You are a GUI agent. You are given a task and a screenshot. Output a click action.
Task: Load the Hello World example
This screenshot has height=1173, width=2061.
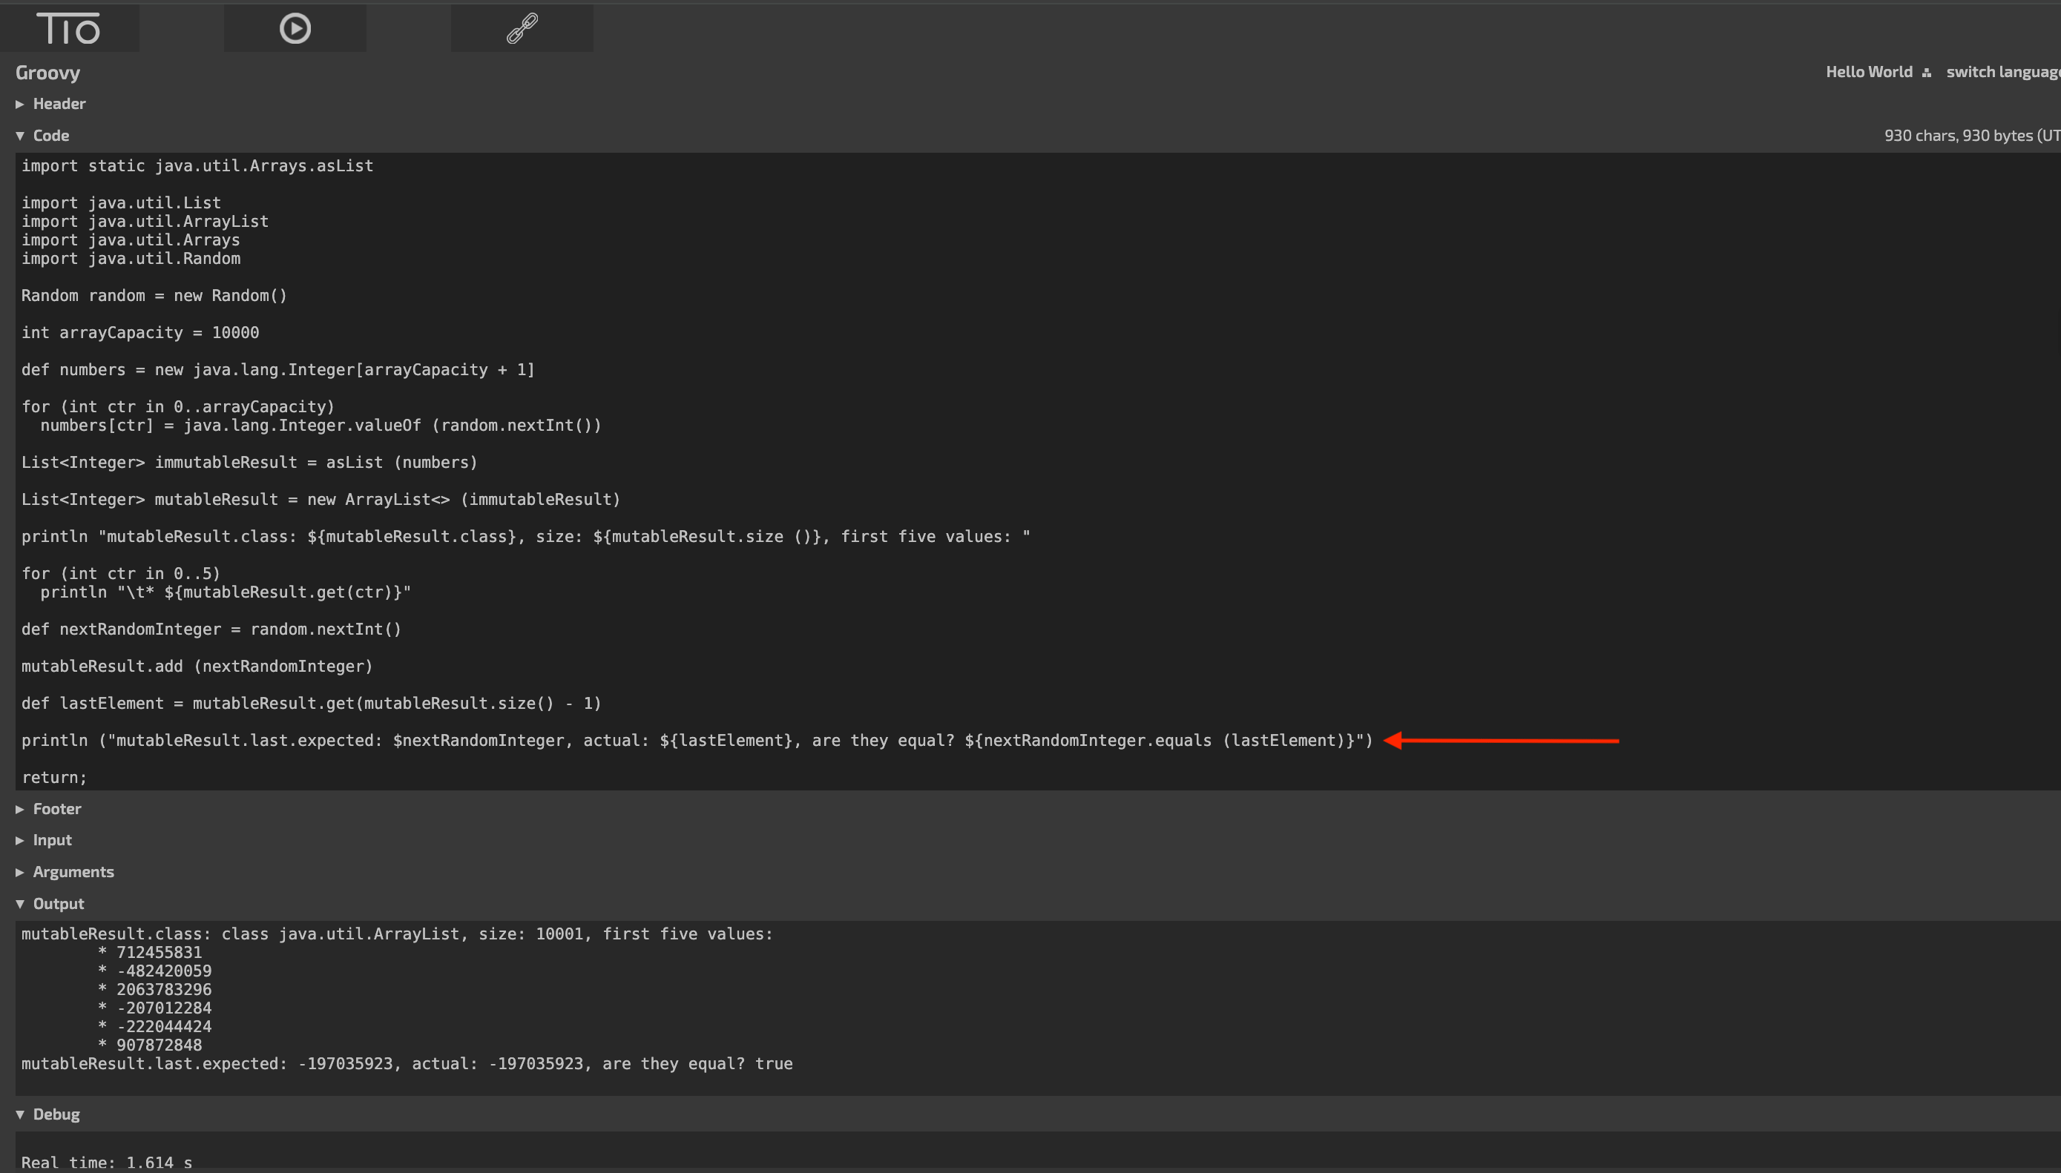[x=1868, y=72]
